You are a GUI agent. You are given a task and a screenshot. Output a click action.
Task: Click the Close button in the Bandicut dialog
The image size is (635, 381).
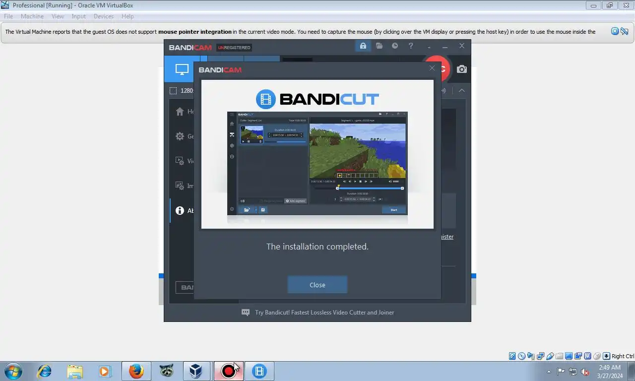click(317, 285)
